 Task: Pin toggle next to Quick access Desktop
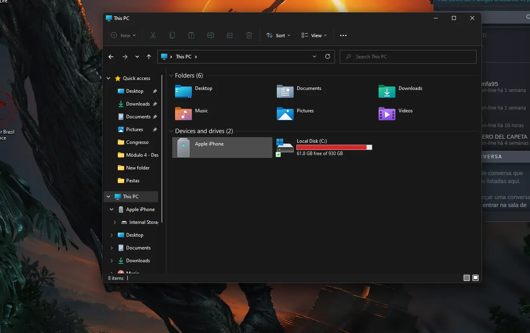[x=155, y=91]
